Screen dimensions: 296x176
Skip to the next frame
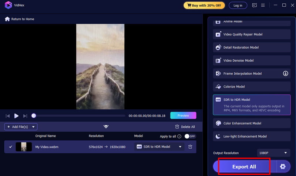coord(25,116)
